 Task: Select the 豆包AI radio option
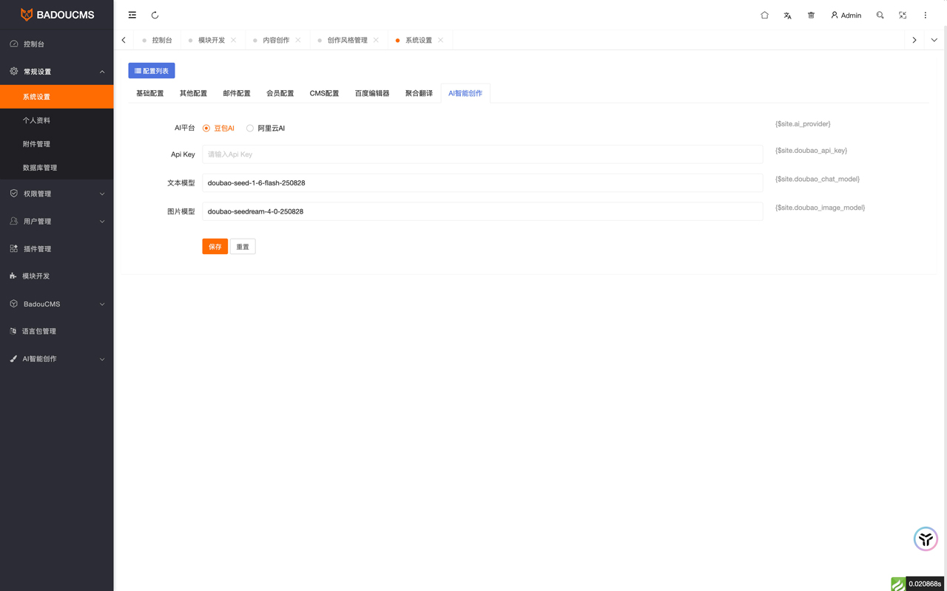click(x=206, y=129)
